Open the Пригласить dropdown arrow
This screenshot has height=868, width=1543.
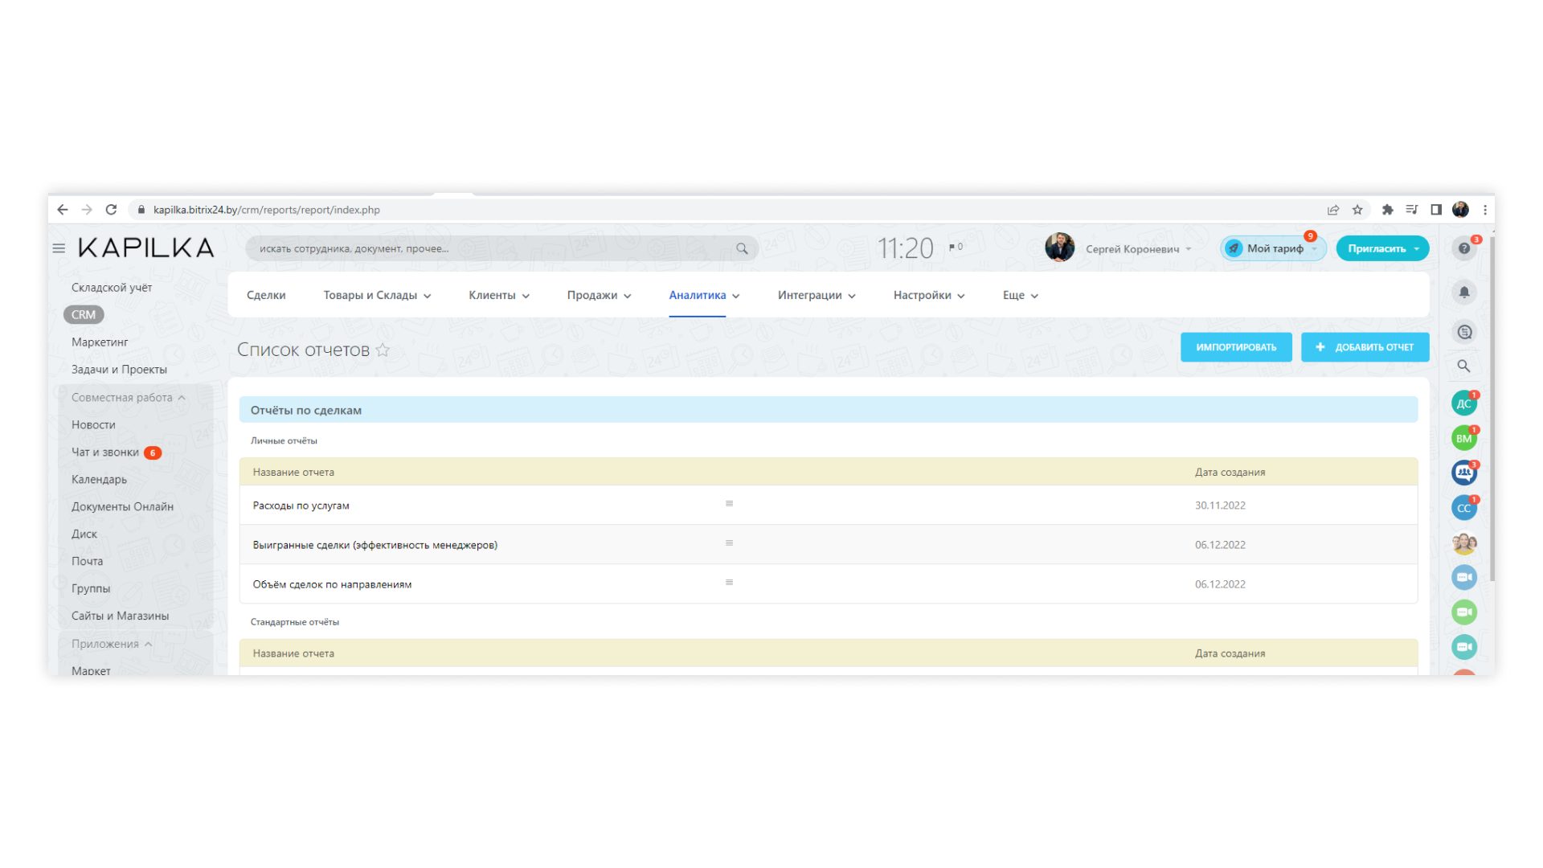[1417, 249]
